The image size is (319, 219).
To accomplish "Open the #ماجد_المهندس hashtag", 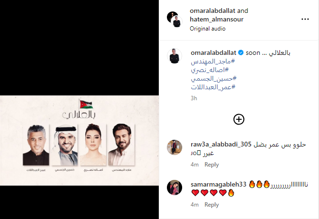I will click(213, 62).
